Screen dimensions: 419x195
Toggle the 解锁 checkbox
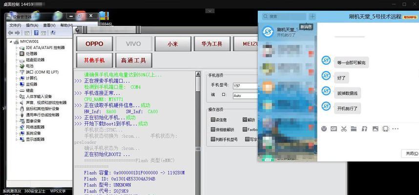tap(245, 120)
